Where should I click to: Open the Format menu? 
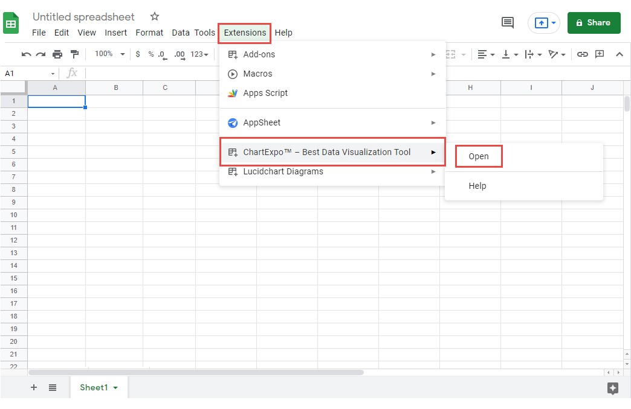(149, 33)
